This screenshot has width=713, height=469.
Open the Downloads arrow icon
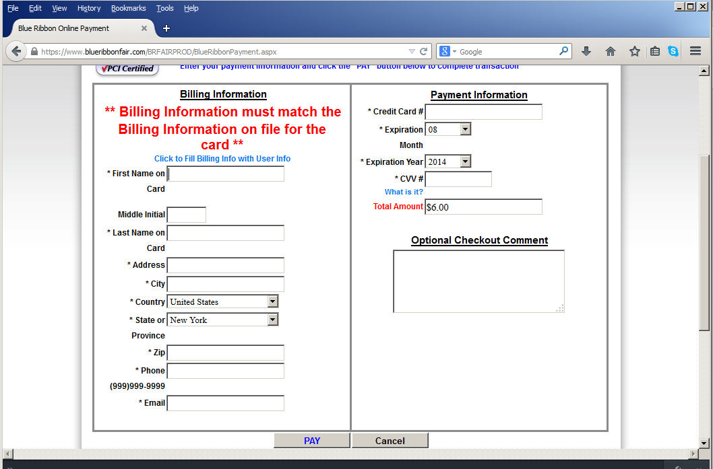586,51
